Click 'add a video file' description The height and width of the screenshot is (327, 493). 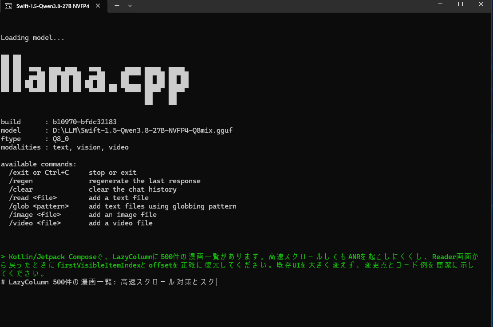[121, 223]
